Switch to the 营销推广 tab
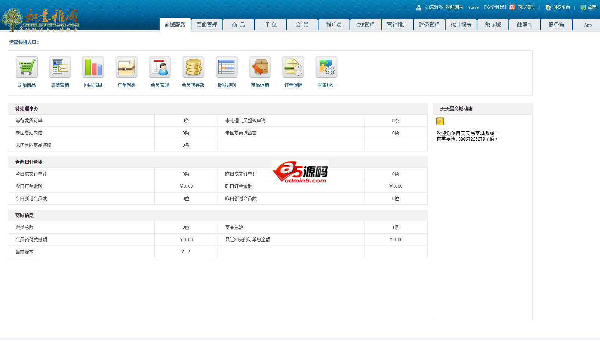The image size is (600, 341). 397,25
